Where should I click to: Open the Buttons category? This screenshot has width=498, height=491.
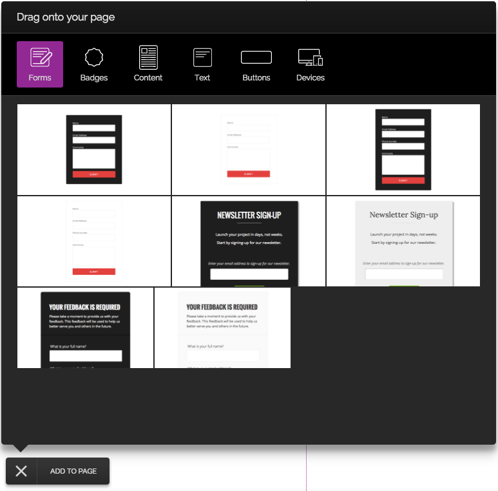(256, 64)
